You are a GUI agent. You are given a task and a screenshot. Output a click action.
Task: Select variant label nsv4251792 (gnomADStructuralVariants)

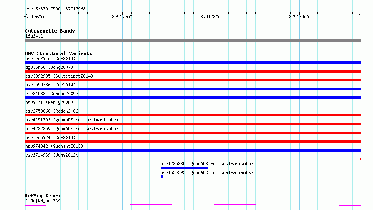coord(72,120)
